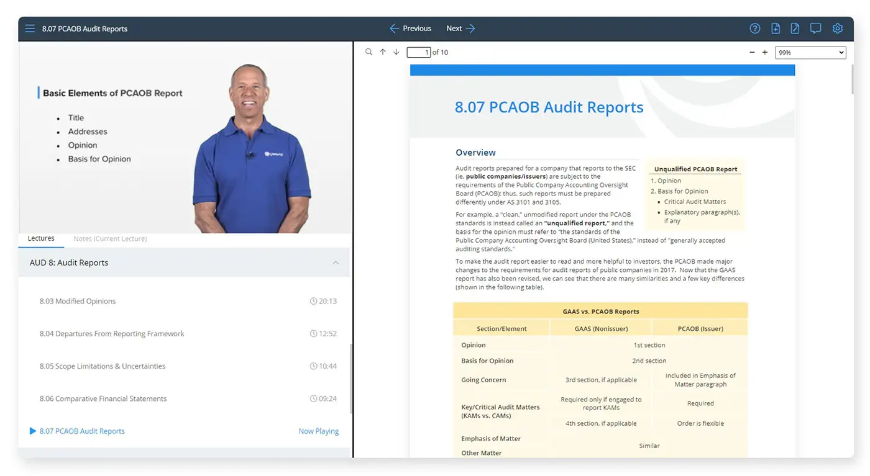Switch to Notes (Current Lecture) tab
Image resolution: width=870 pixels, height=476 pixels.
coord(110,238)
